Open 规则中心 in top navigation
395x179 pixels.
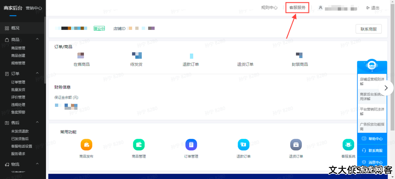(x=269, y=8)
